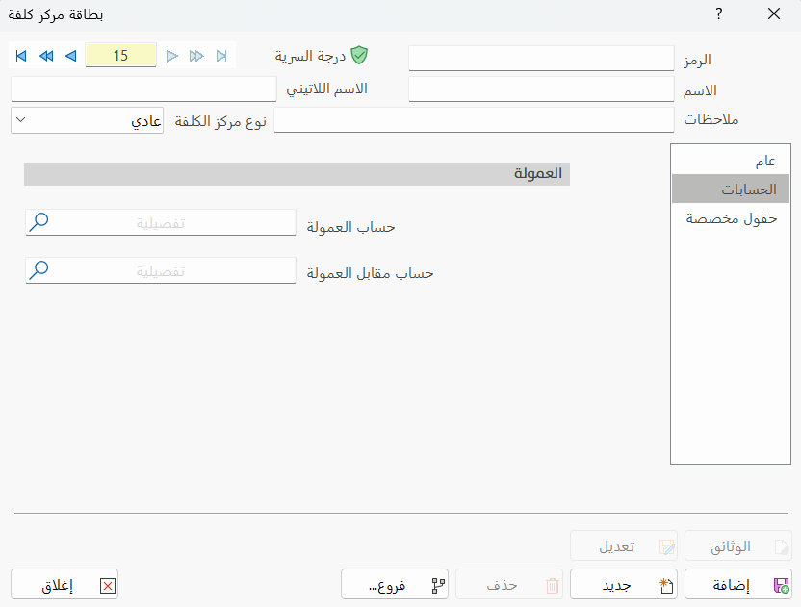The image size is (801, 607).
Task: Open the نوع مركز الكلفة dropdown showing عادي
Action: point(87,120)
